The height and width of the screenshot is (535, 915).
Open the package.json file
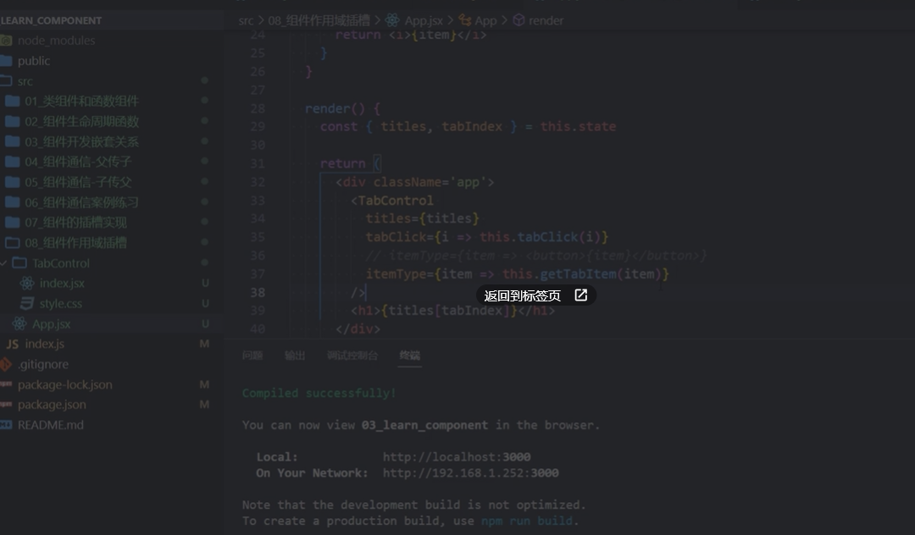point(52,405)
